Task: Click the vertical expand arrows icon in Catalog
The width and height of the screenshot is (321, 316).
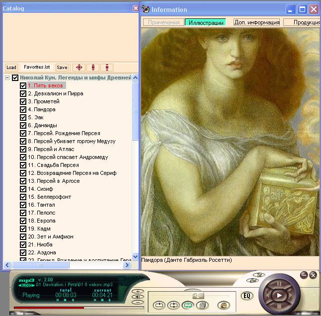Action: (93, 68)
